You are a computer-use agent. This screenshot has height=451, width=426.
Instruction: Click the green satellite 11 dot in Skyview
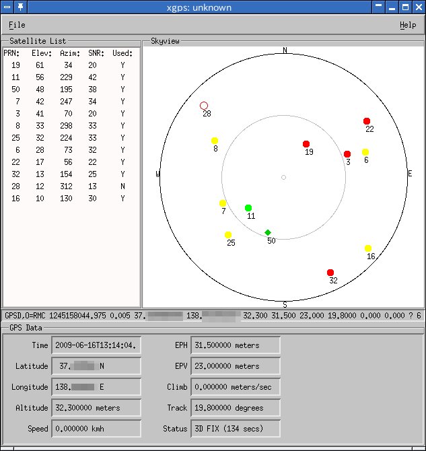point(248,208)
